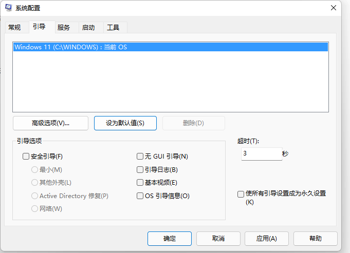Open 高级选项(V)... dialog

click(51, 123)
